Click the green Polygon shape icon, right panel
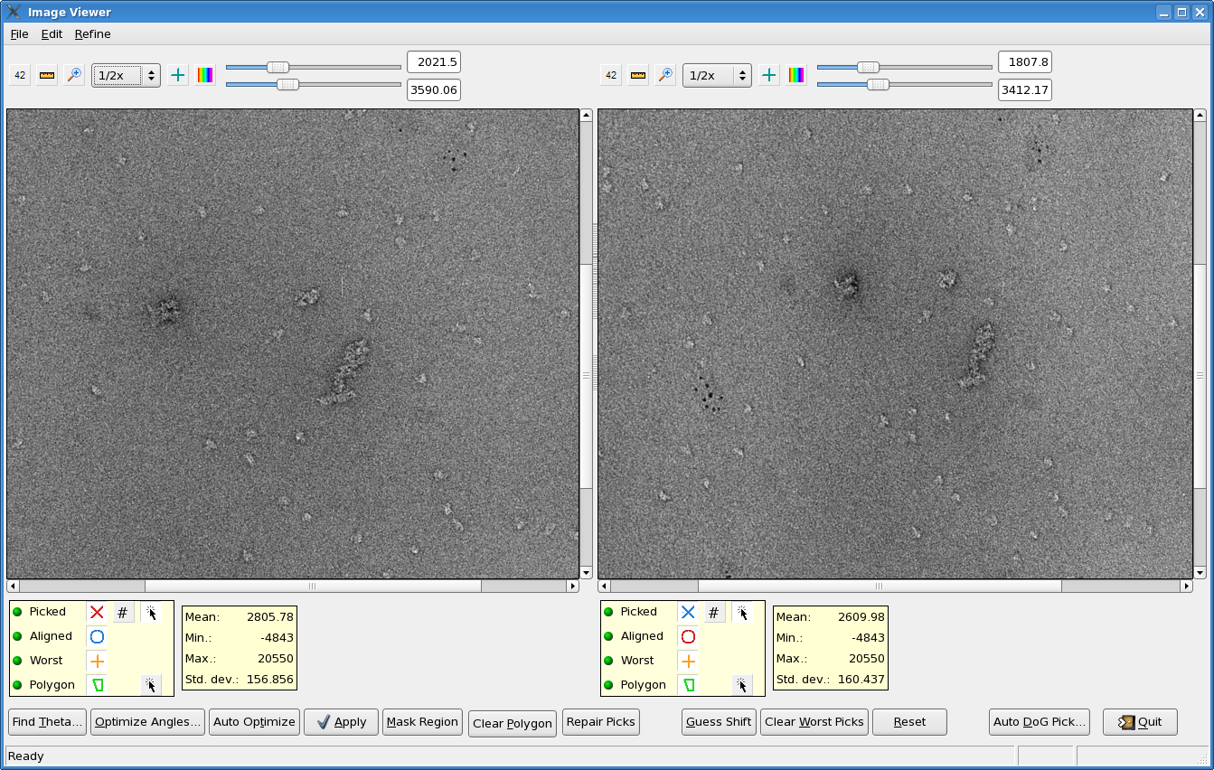 689,685
